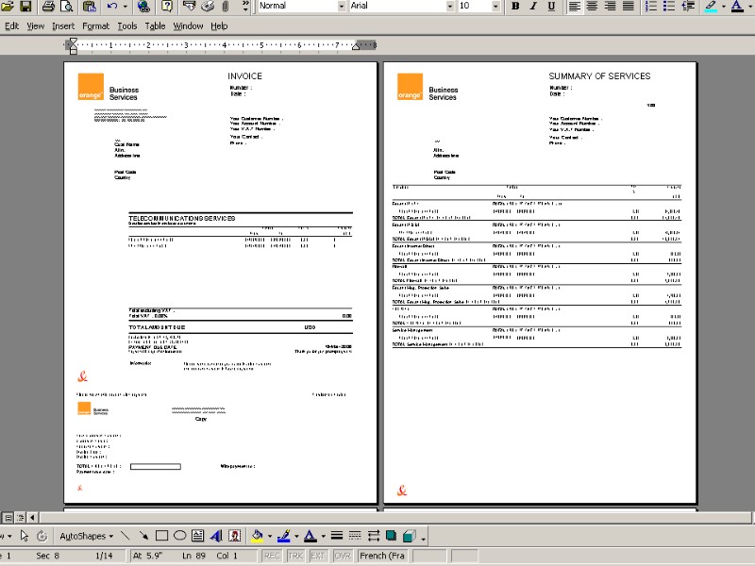Click the Insert Clip Art icon
Viewport: 755px width, 566px height.
click(234, 536)
